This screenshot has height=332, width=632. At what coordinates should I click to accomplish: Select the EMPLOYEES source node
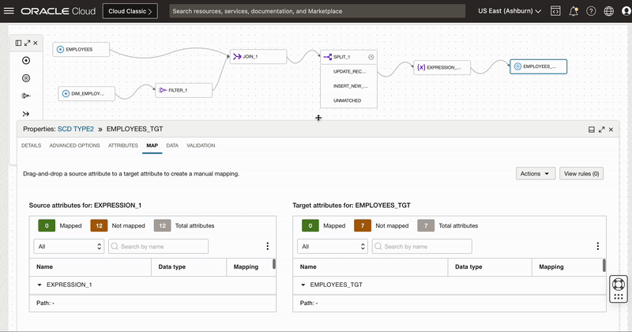click(81, 49)
